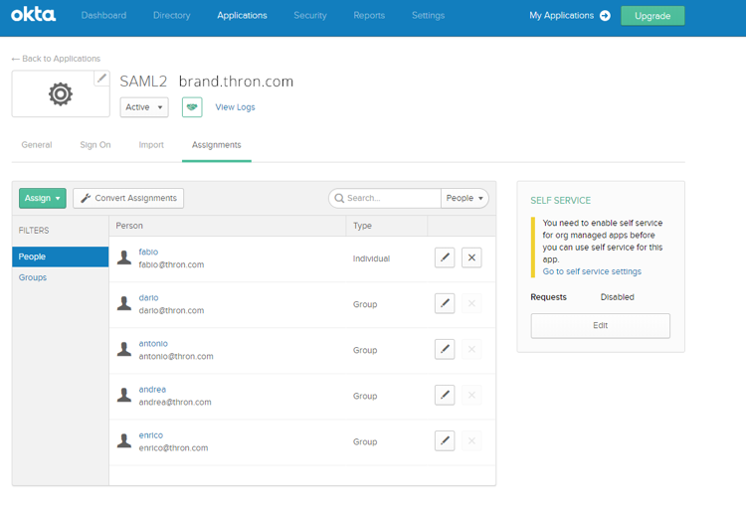The height and width of the screenshot is (511, 746).
Task: Click the gear application logo
Action: (x=61, y=94)
